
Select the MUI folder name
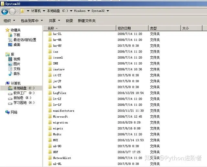(56, 140)
